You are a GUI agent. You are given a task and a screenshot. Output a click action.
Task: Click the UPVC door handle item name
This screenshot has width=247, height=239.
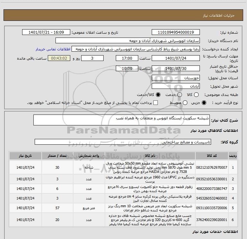click(150, 179)
